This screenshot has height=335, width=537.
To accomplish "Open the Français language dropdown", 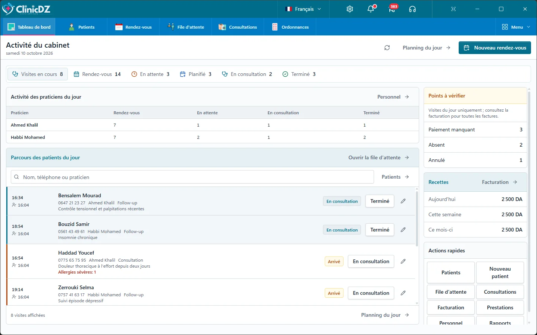I will pos(303,9).
